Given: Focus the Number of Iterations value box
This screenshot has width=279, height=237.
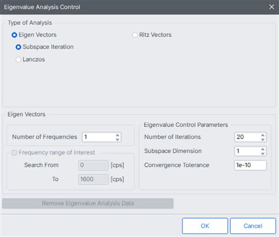Looking at the screenshot, I should tap(250, 137).
